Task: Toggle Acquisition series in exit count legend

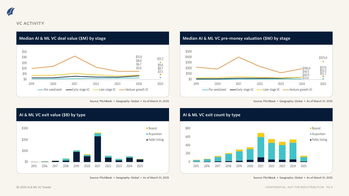Action: 311,134
